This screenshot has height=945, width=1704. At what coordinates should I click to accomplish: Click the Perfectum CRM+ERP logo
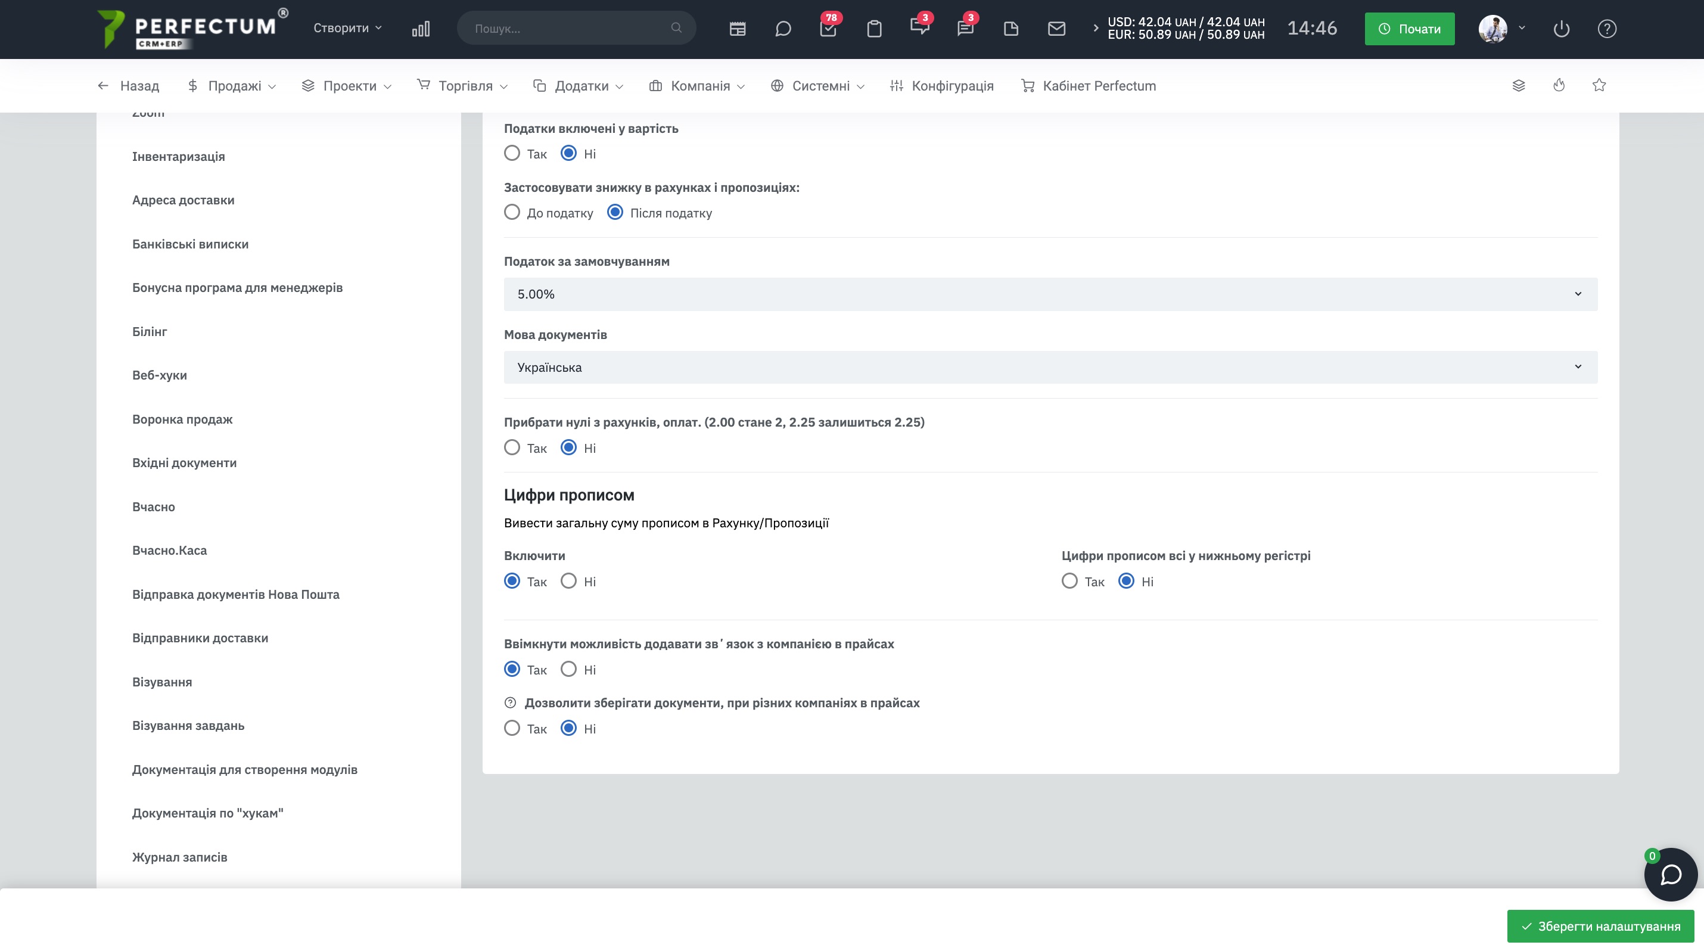[191, 29]
